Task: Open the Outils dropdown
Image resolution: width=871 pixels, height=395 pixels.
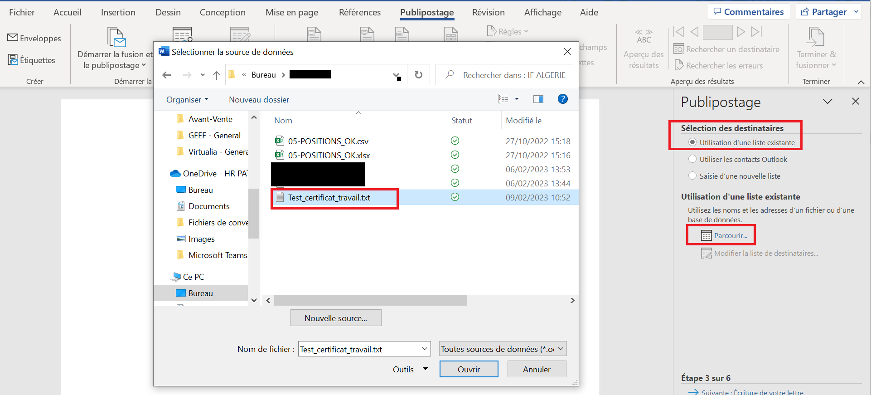Action: click(x=410, y=369)
